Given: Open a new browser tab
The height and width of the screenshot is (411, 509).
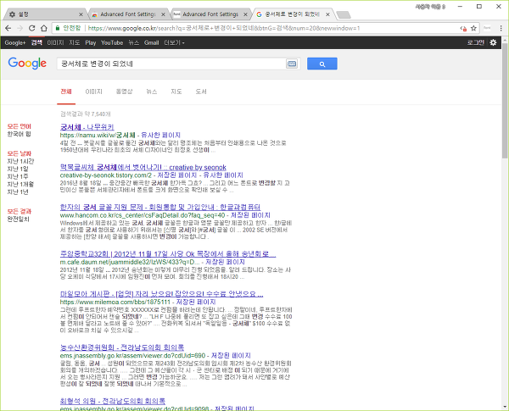Looking at the screenshot, I should point(344,14).
